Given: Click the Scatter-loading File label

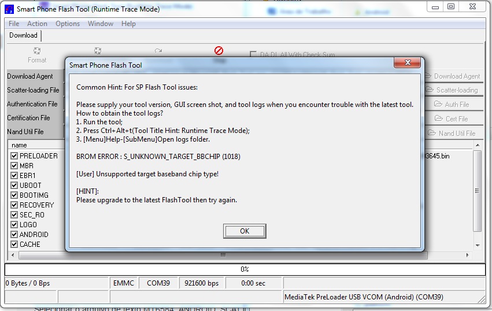Looking at the screenshot, I should tap(33, 90).
